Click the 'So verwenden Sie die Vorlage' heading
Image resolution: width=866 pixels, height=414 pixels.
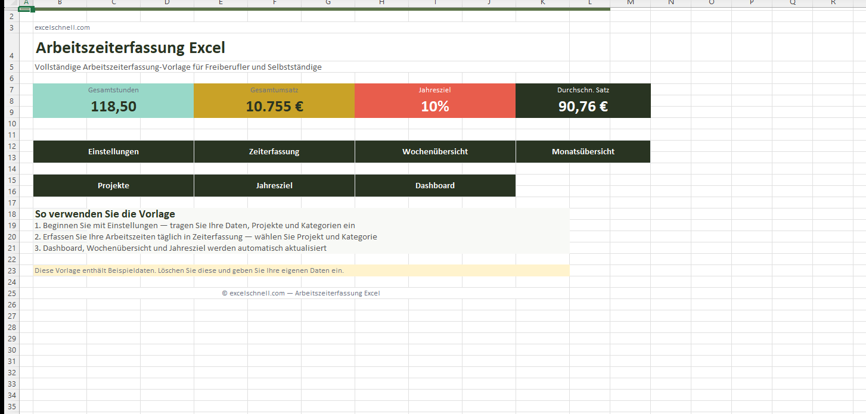(x=105, y=214)
